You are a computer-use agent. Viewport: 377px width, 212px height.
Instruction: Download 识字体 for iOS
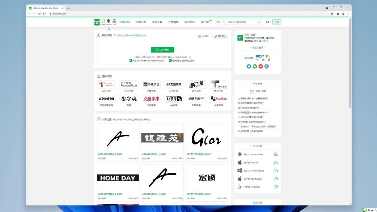[276, 163]
